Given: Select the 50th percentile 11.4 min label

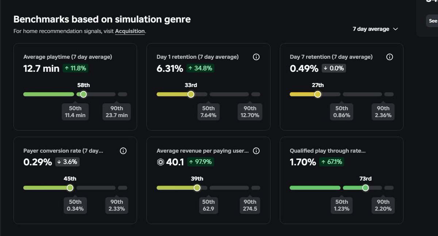Looking at the screenshot, I should pos(75,112).
